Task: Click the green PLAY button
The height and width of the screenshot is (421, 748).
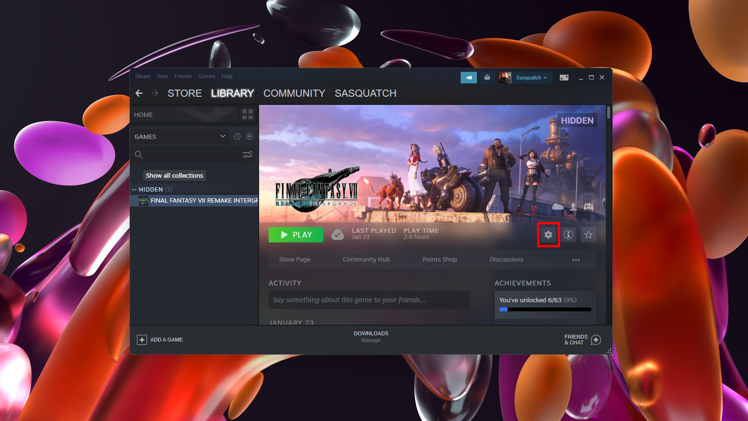Action: coord(296,235)
